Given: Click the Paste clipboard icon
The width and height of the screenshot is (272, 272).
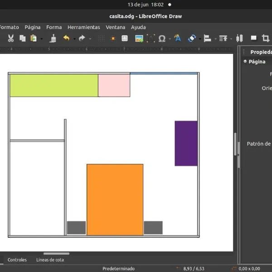Looking at the screenshot, I should [x=34, y=39].
